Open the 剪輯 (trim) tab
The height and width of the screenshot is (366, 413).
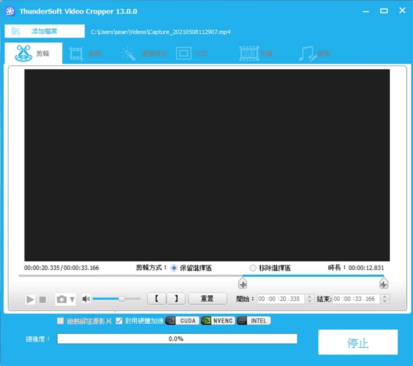click(34, 53)
